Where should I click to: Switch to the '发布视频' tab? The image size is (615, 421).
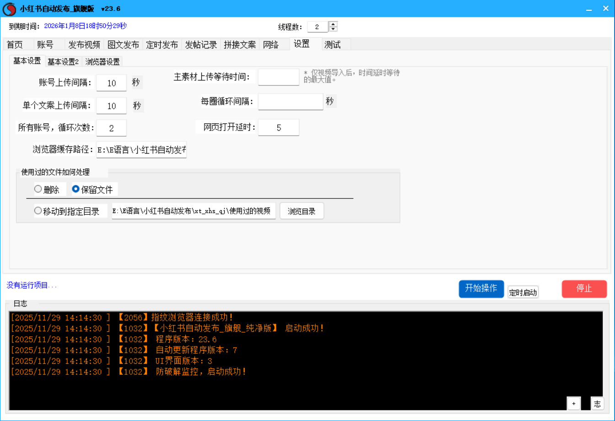[x=84, y=45]
